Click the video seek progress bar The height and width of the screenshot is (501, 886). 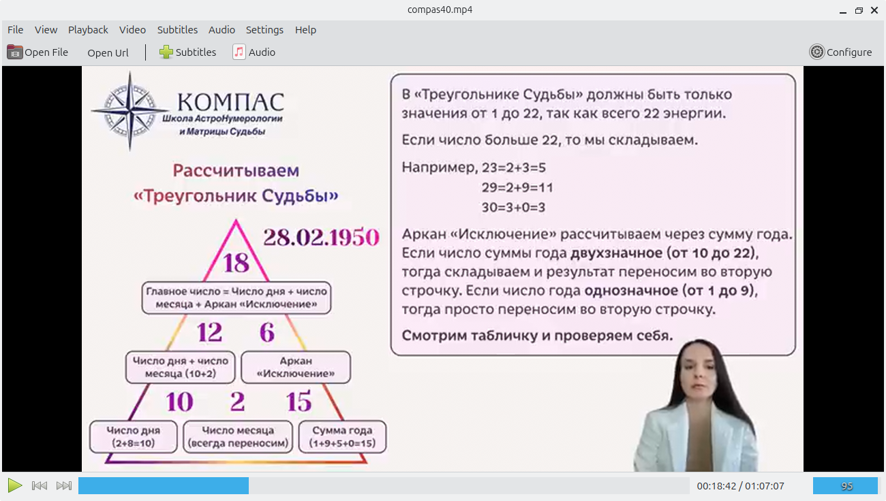point(383,486)
